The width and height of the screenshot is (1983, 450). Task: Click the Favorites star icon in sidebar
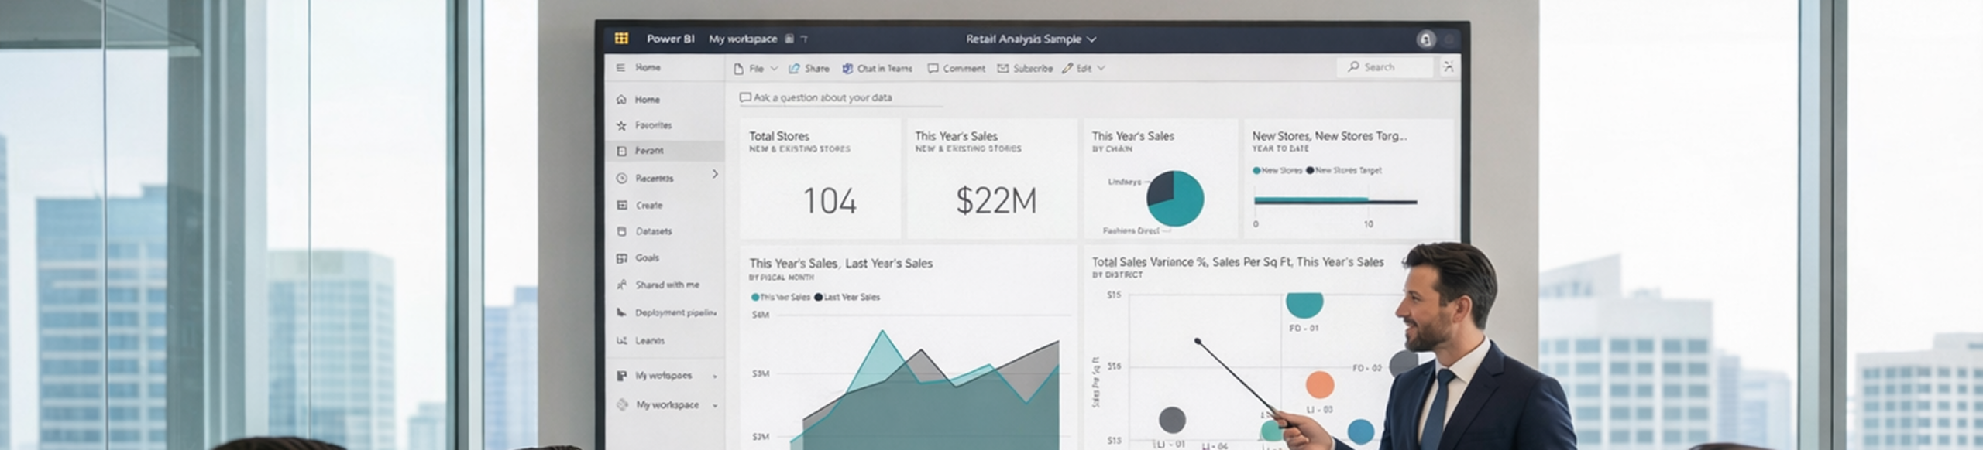pos(621,125)
